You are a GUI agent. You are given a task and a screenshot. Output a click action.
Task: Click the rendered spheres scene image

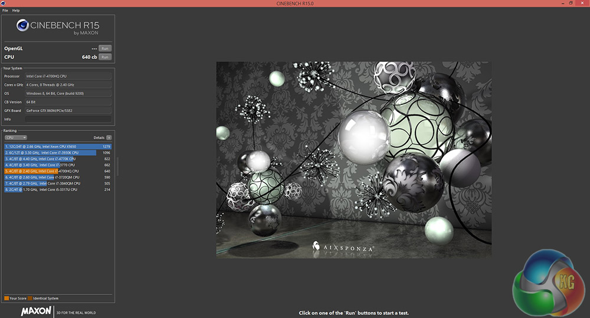[x=353, y=159]
